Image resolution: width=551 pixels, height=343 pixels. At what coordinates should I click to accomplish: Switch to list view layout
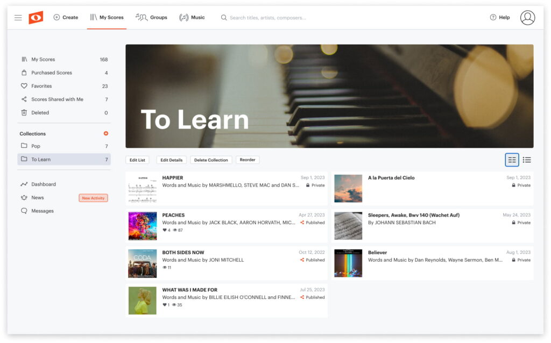(527, 160)
